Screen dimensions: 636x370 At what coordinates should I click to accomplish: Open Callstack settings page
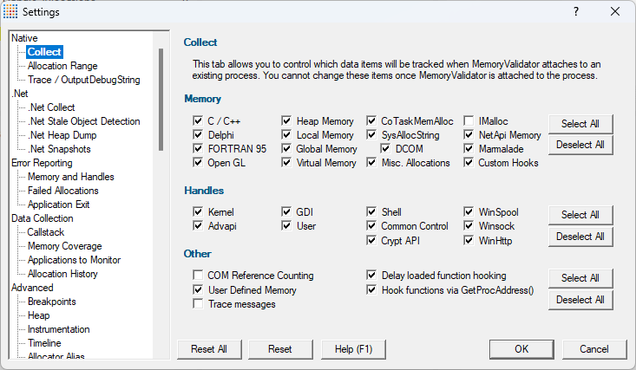point(45,232)
